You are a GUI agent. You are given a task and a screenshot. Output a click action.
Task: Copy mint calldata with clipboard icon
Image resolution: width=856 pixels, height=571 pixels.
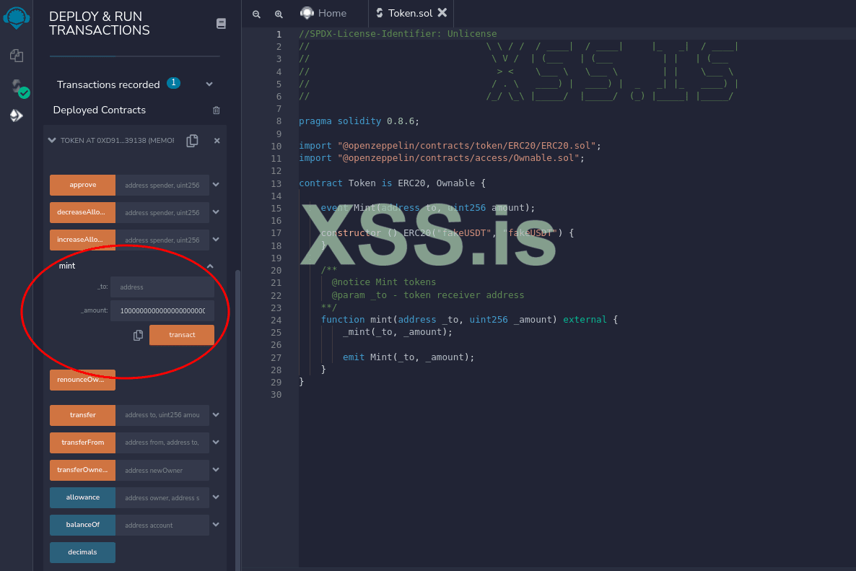click(x=138, y=335)
